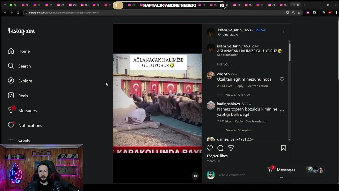Install app icon in address bar

[288, 12]
